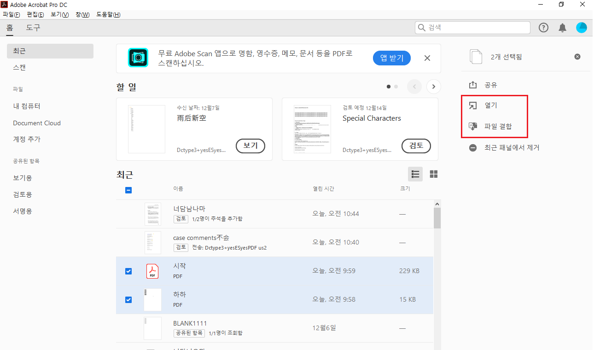Select the BLANK1111 file name
The height and width of the screenshot is (350, 594).
190,323
